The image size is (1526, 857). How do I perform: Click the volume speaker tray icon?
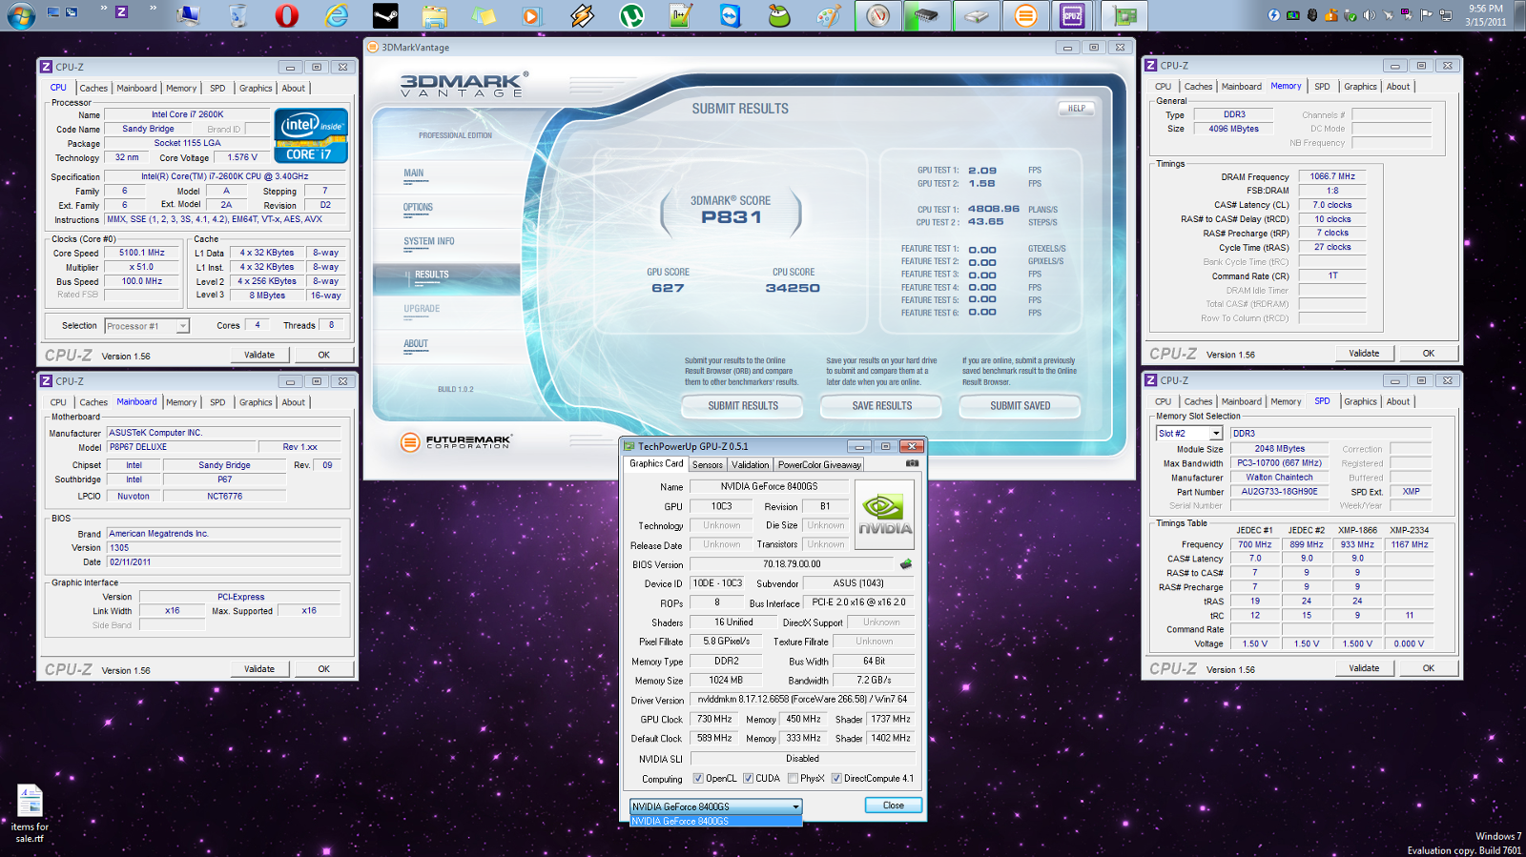pyautogui.click(x=1370, y=15)
